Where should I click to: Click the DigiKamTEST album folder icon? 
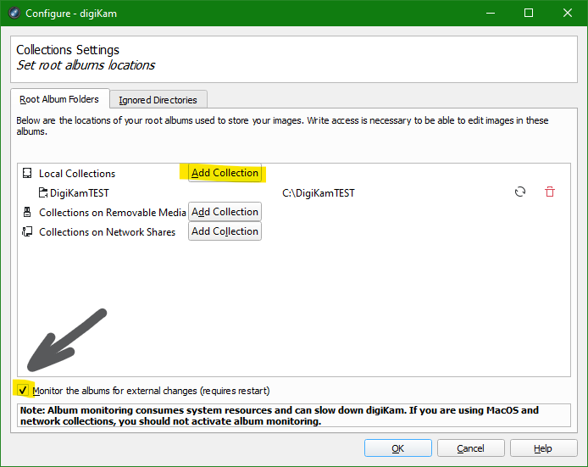pyautogui.click(x=43, y=193)
